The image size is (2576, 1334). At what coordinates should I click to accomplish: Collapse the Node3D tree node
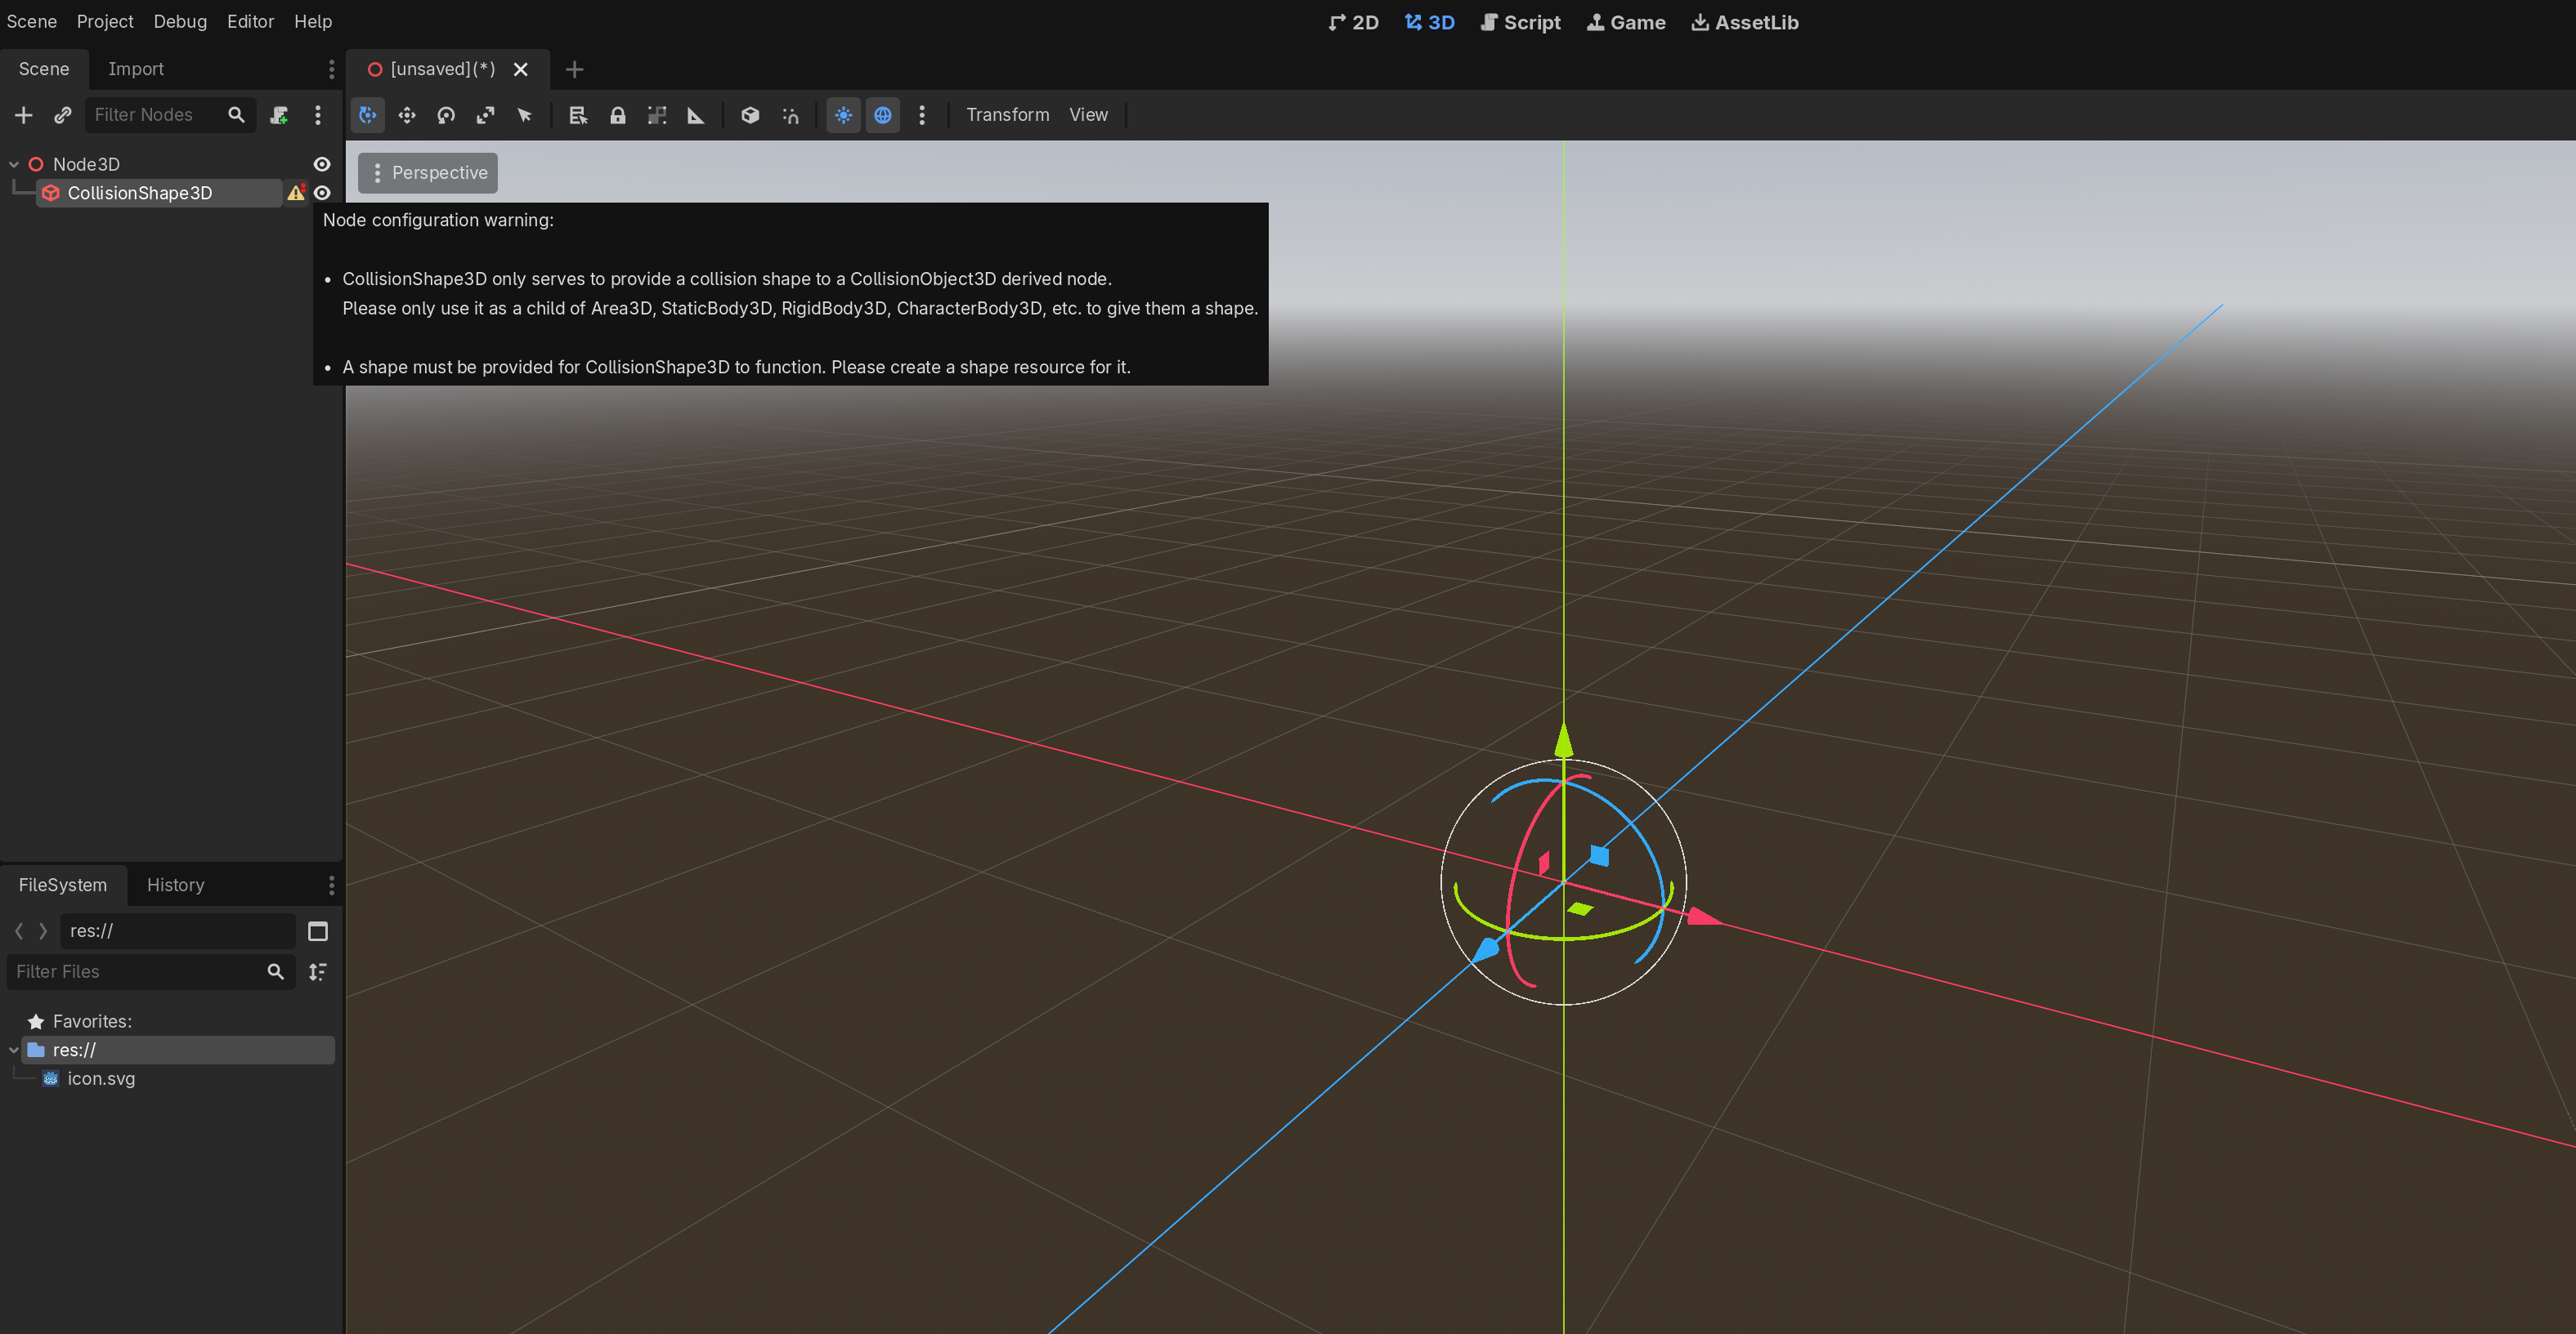14,164
